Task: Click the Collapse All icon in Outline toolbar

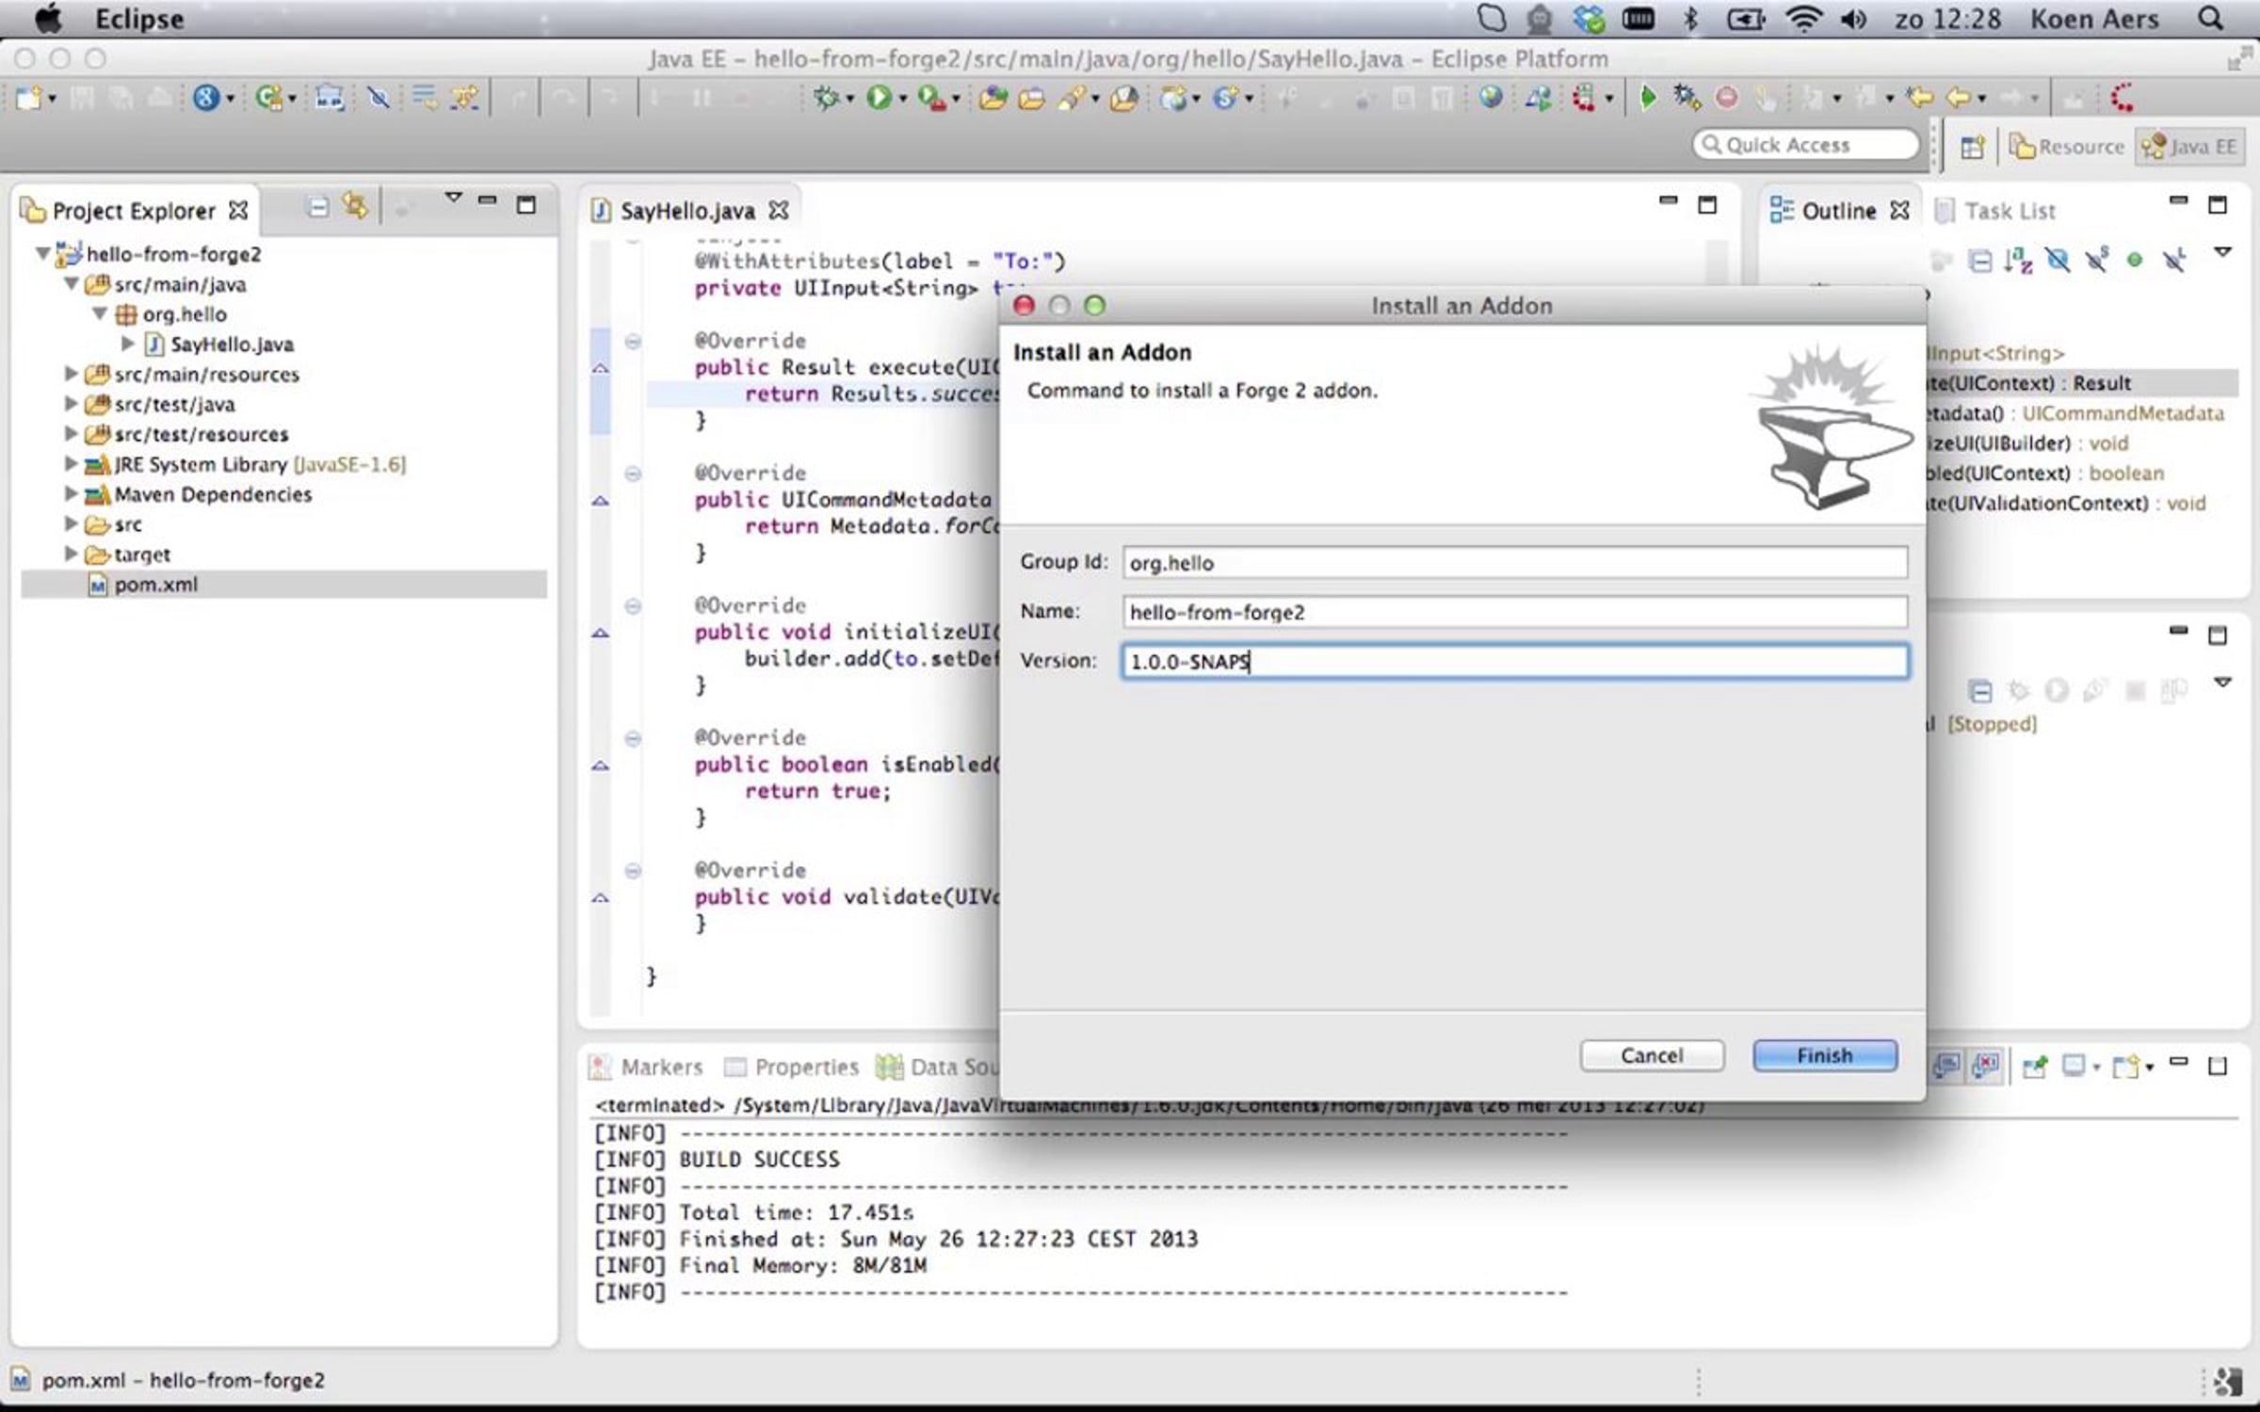Action: [x=1980, y=261]
